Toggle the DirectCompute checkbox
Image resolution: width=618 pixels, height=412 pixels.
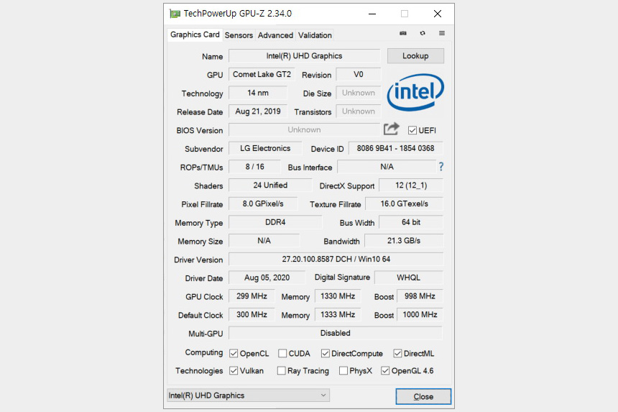[325, 354]
